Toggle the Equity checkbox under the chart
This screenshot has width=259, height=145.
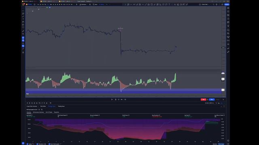28,144
